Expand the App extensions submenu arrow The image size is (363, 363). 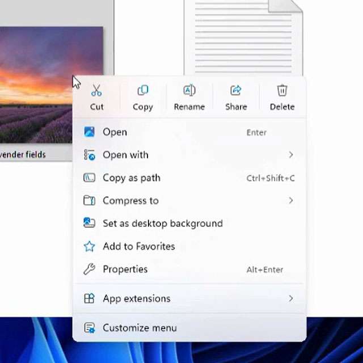tap(291, 298)
